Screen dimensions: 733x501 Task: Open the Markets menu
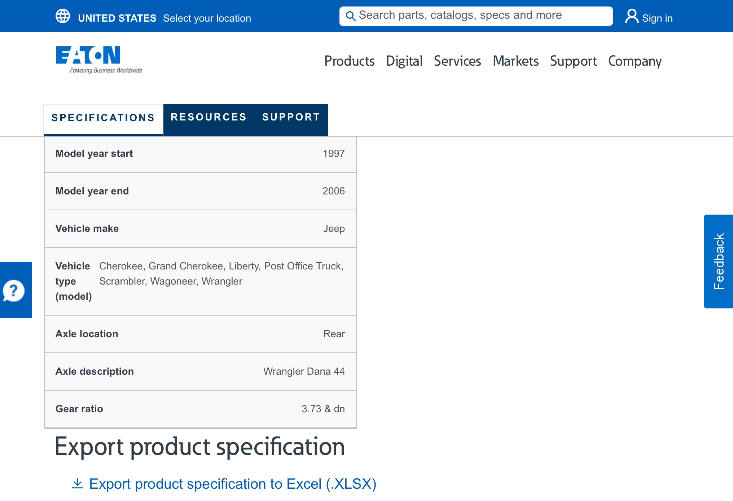click(515, 61)
